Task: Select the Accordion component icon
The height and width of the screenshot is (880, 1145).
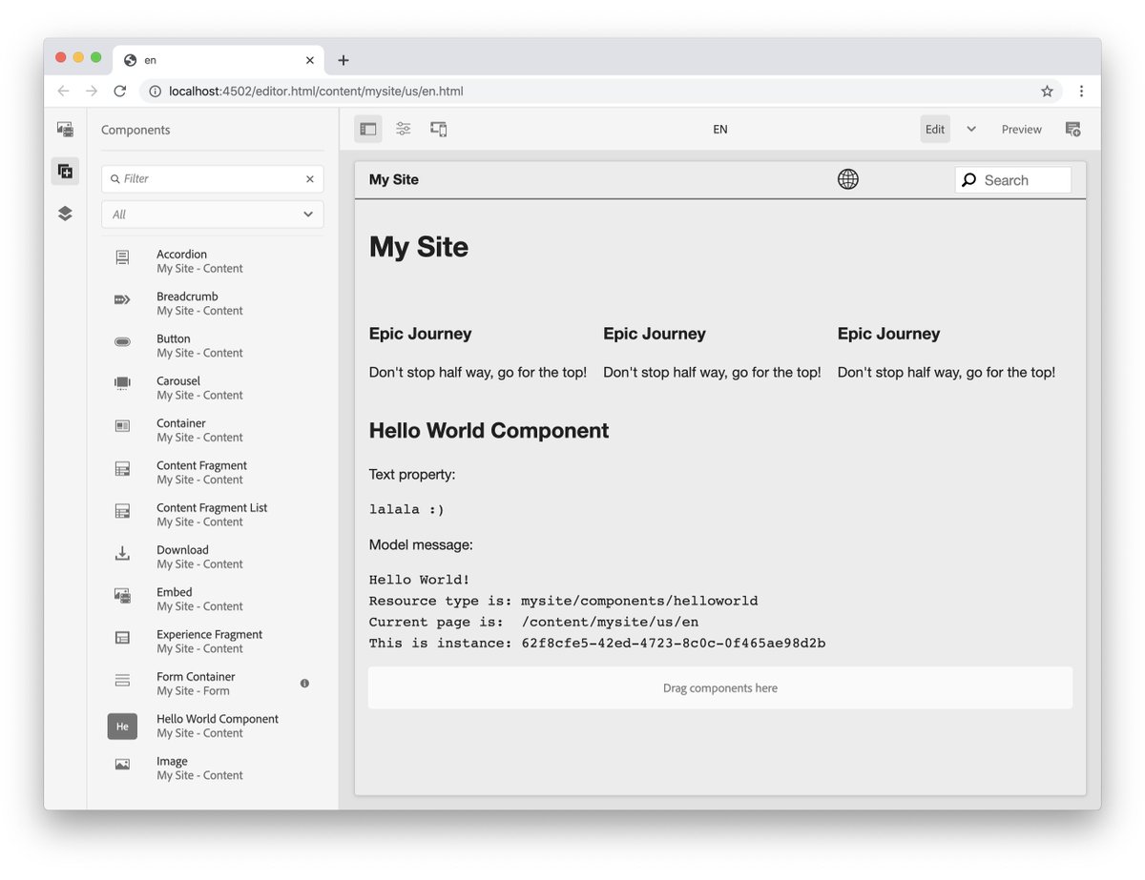Action: pos(122,257)
